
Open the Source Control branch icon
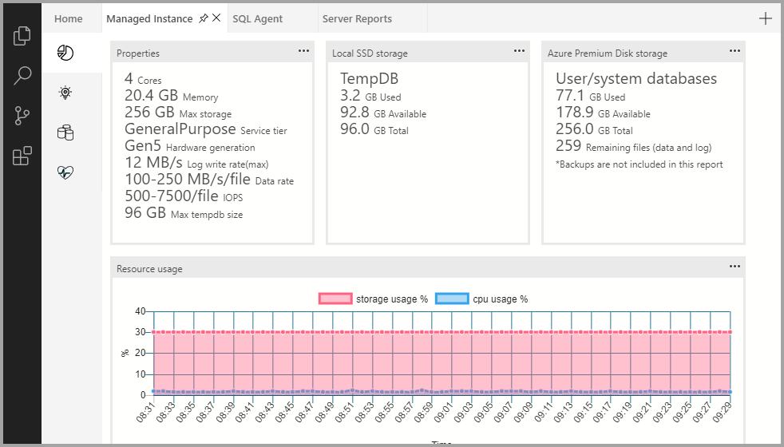22,117
